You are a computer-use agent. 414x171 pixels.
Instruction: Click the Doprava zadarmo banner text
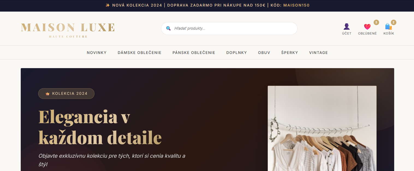pos(216,5)
